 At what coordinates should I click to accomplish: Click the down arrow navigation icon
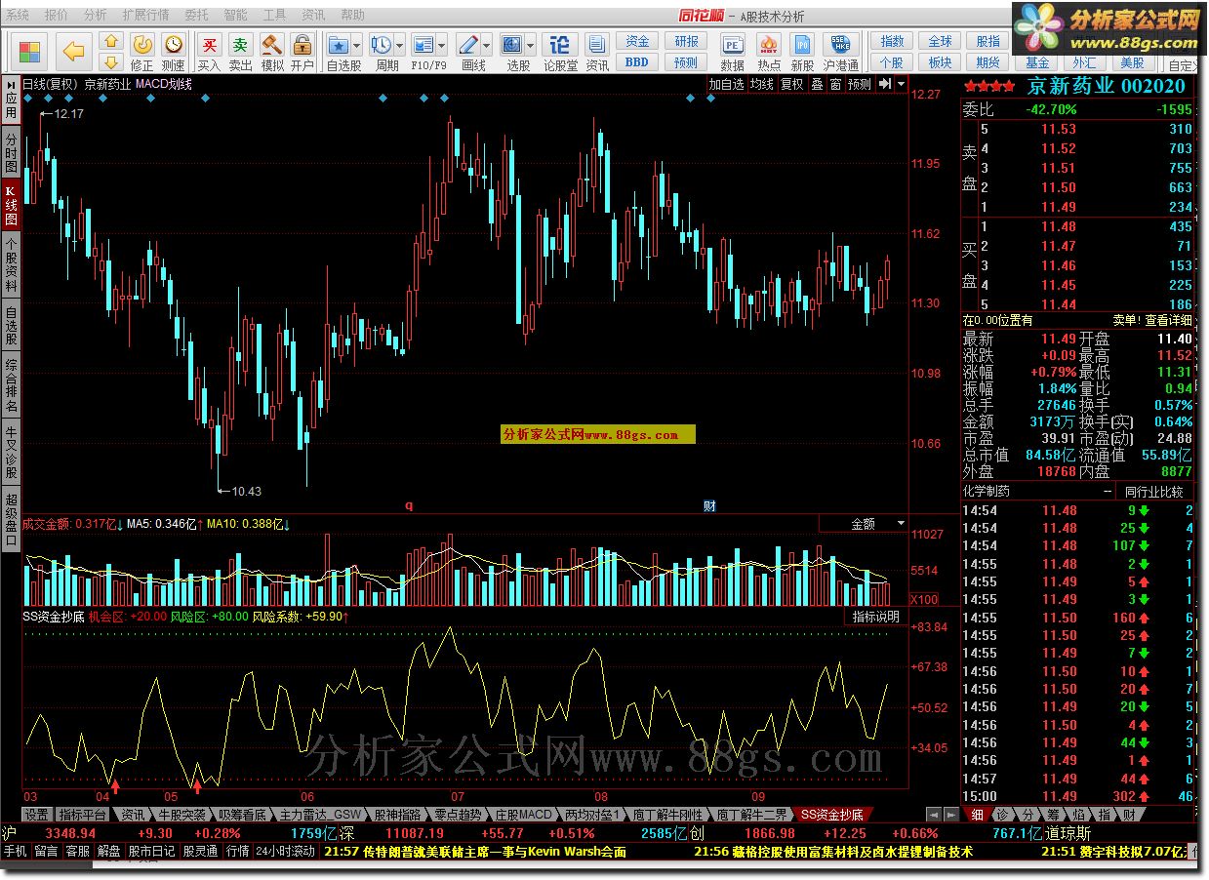[111, 61]
